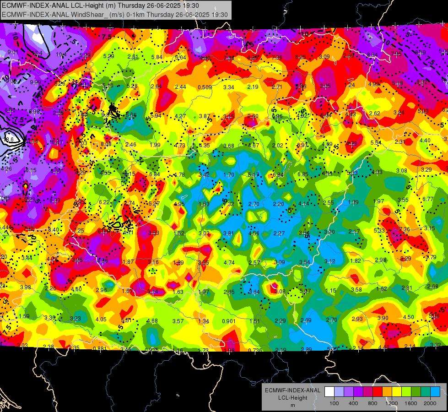Click the shear value 2.93

tap(357, 319)
